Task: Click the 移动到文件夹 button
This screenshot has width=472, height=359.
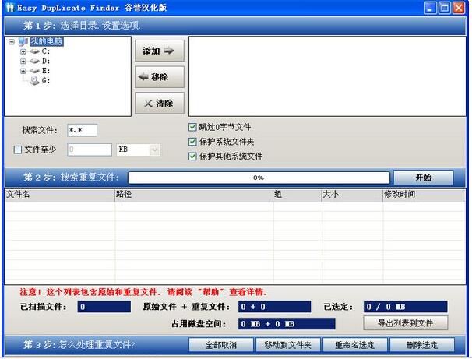Action: [x=288, y=345]
